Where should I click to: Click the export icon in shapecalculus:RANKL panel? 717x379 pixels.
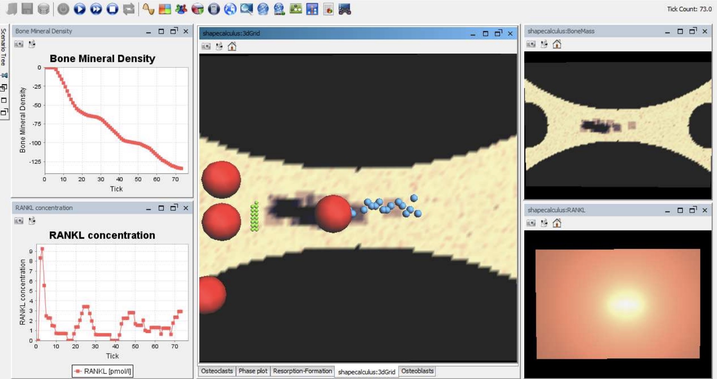point(544,223)
